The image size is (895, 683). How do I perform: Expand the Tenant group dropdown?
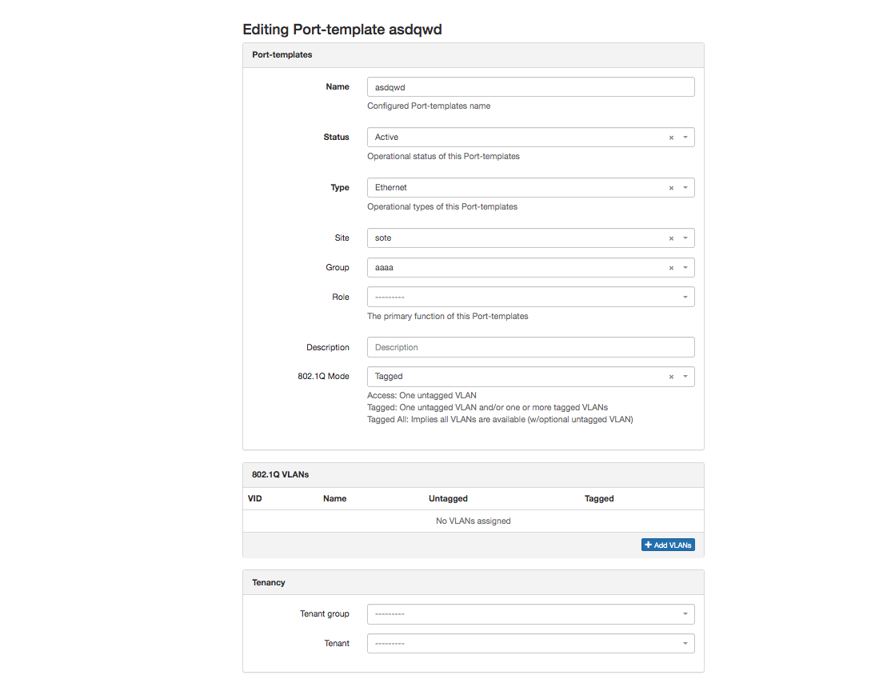685,614
